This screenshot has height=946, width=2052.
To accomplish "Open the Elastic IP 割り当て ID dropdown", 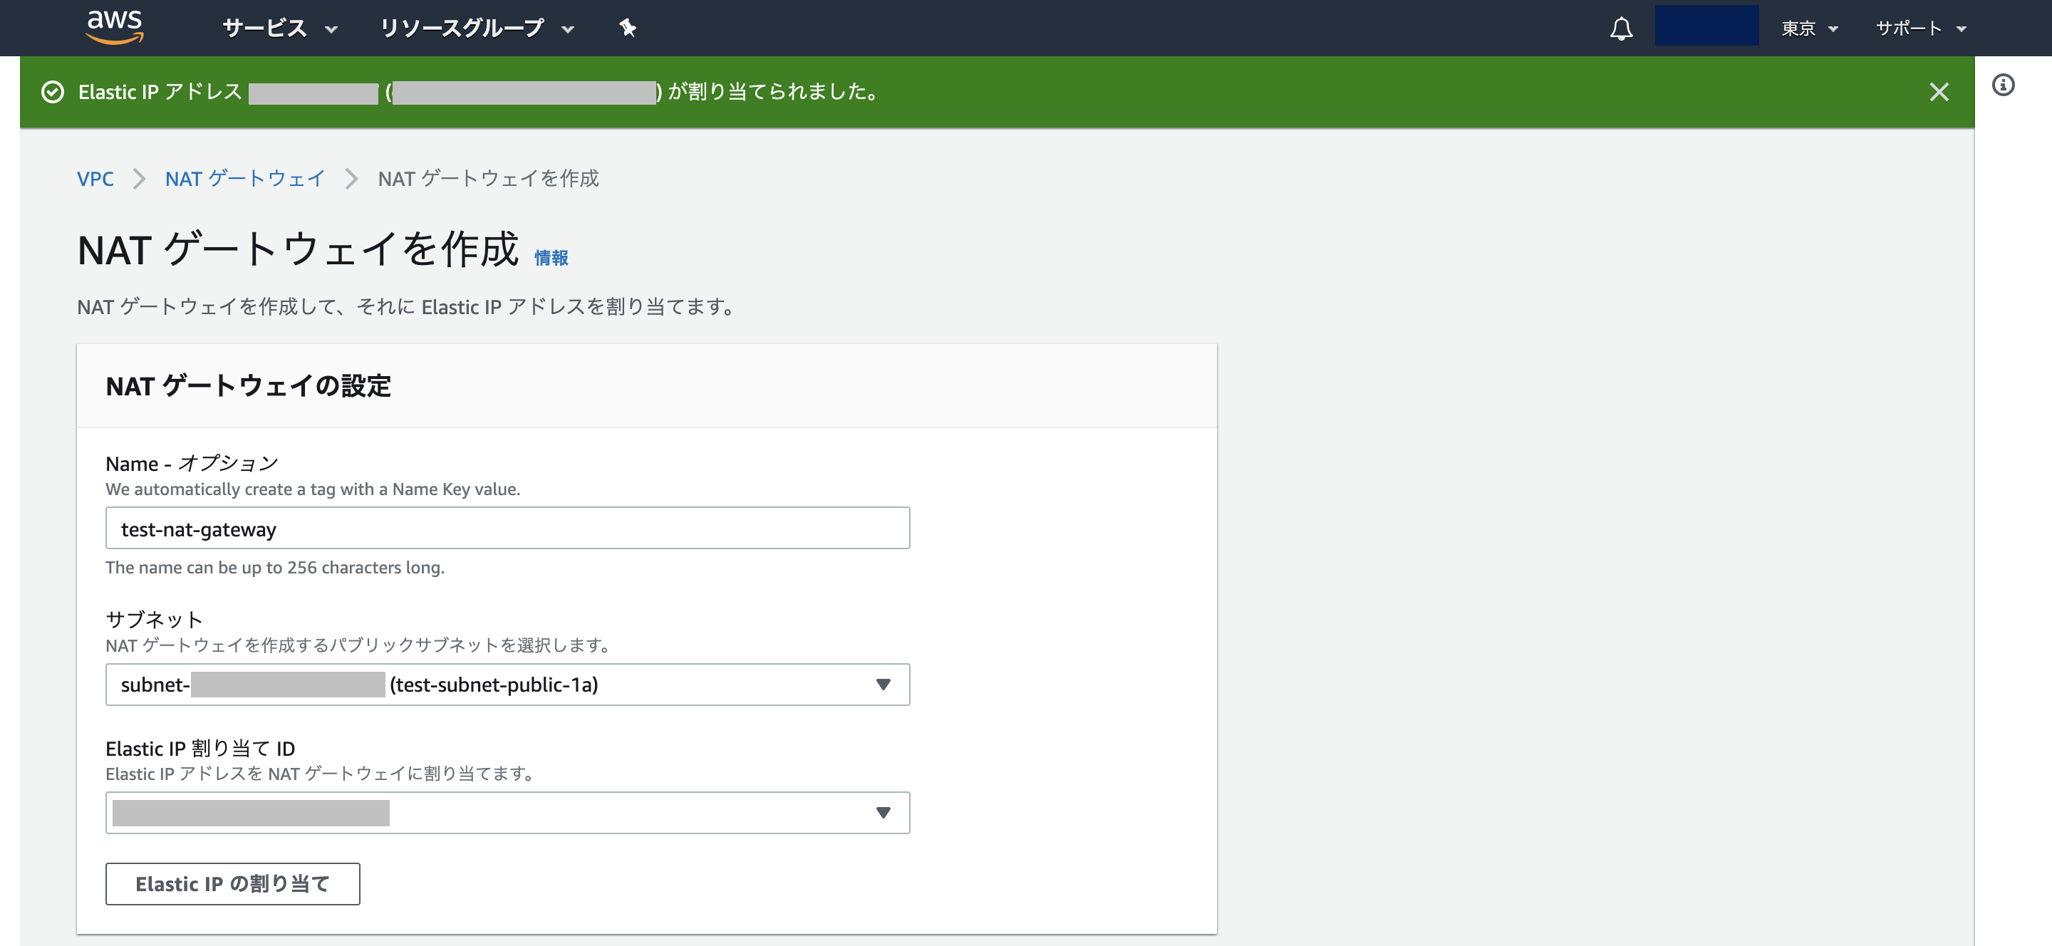I will point(507,812).
